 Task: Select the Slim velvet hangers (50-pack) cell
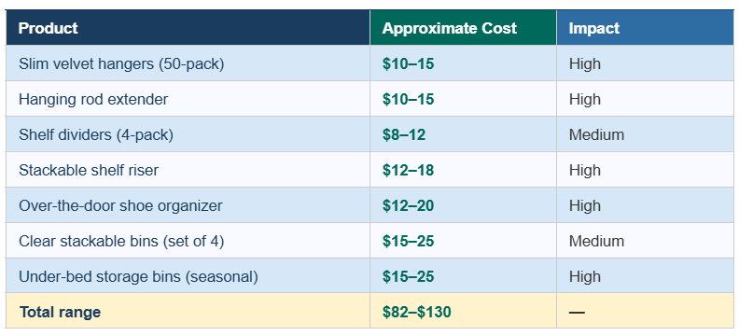pos(188,63)
